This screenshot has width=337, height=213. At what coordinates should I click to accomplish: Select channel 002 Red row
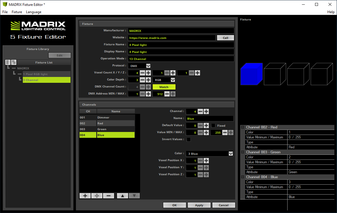tap(107, 123)
